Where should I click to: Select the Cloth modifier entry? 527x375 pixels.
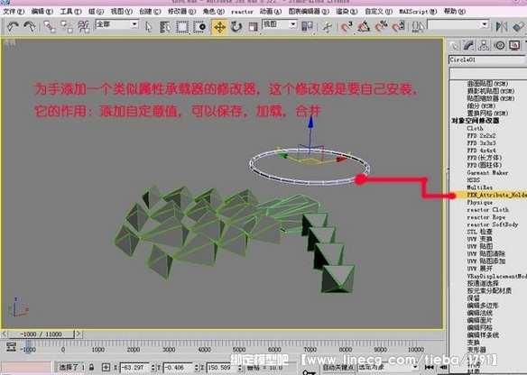(475, 128)
